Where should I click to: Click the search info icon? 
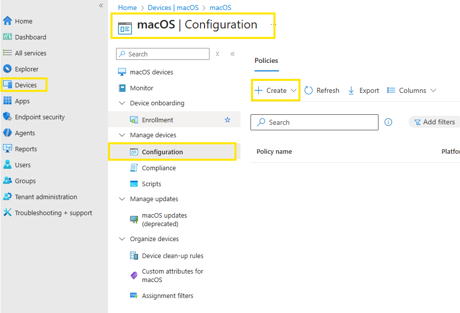tap(388, 122)
